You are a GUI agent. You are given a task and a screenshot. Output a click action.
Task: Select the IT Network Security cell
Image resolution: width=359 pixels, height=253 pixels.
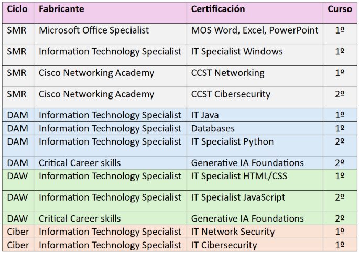click(x=255, y=232)
